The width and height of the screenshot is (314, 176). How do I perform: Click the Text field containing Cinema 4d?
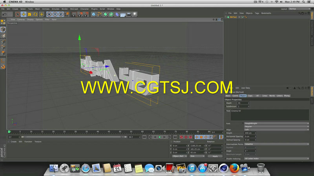(x=270, y=115)
